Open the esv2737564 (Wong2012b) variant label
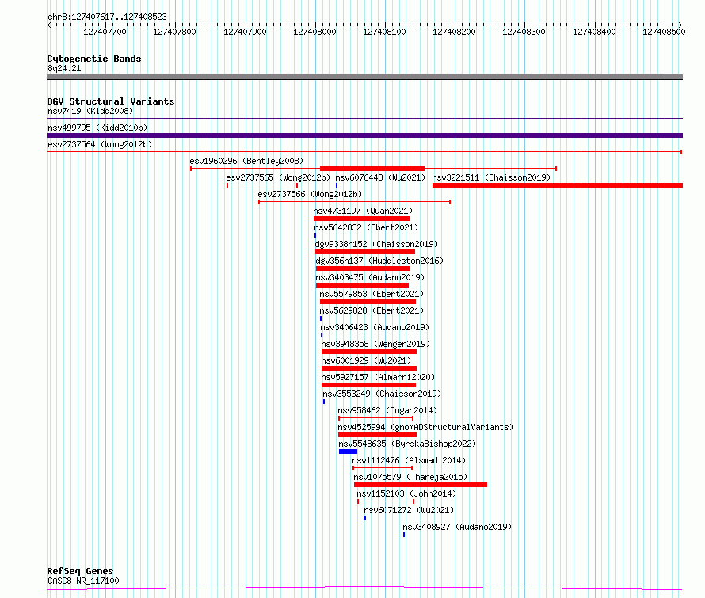This screenshot has width=705, height=598. (x=100, y=144)
